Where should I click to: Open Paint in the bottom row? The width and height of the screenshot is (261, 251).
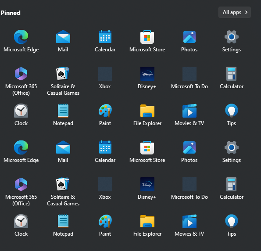105,221
